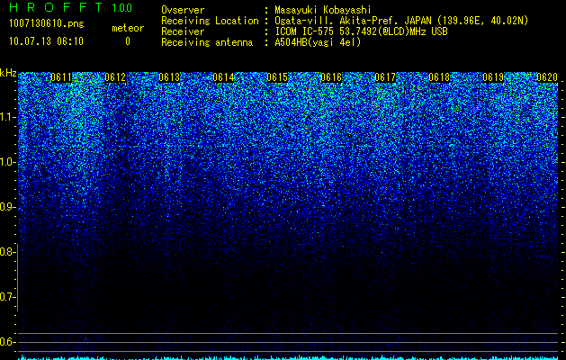
Task: Click the 1.0 frequency axis label
Action: 7,162
